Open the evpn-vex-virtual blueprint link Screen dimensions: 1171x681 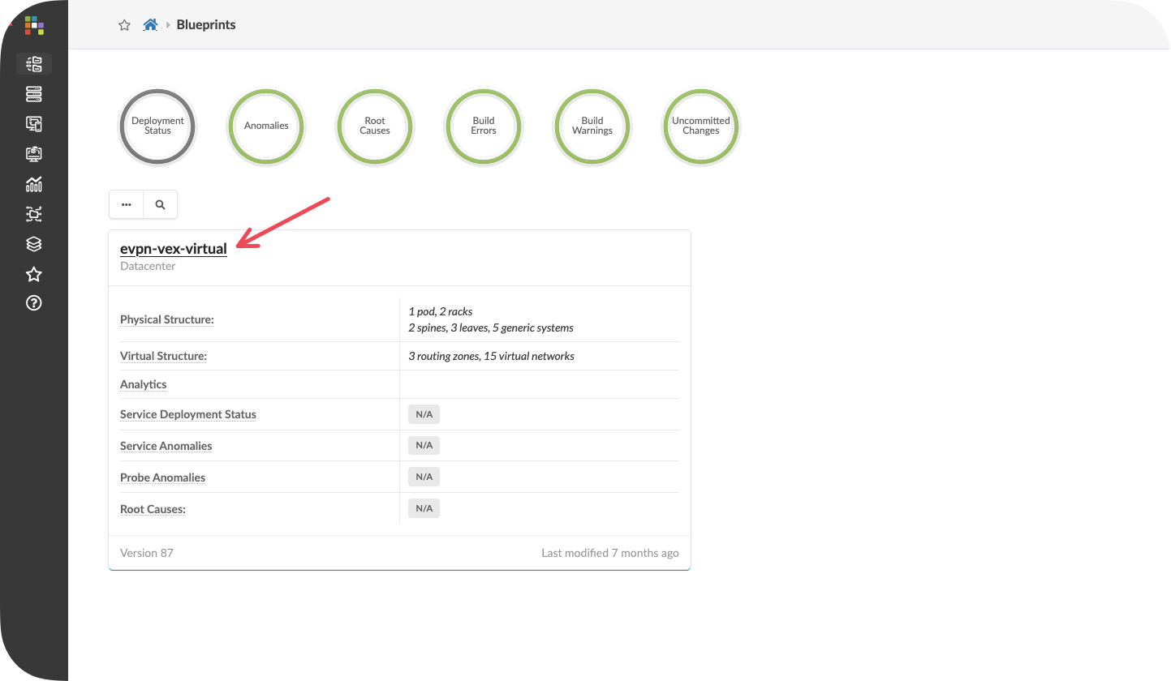coord(173,249)
